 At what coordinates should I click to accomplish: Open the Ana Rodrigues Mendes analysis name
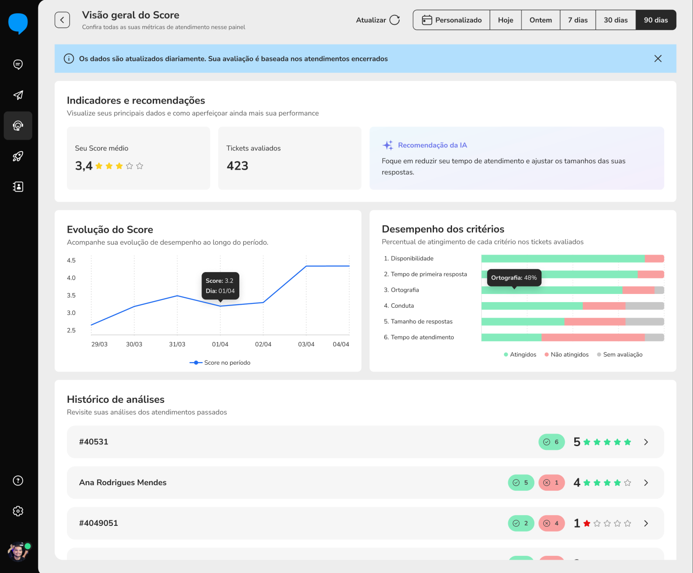(123, 483)
